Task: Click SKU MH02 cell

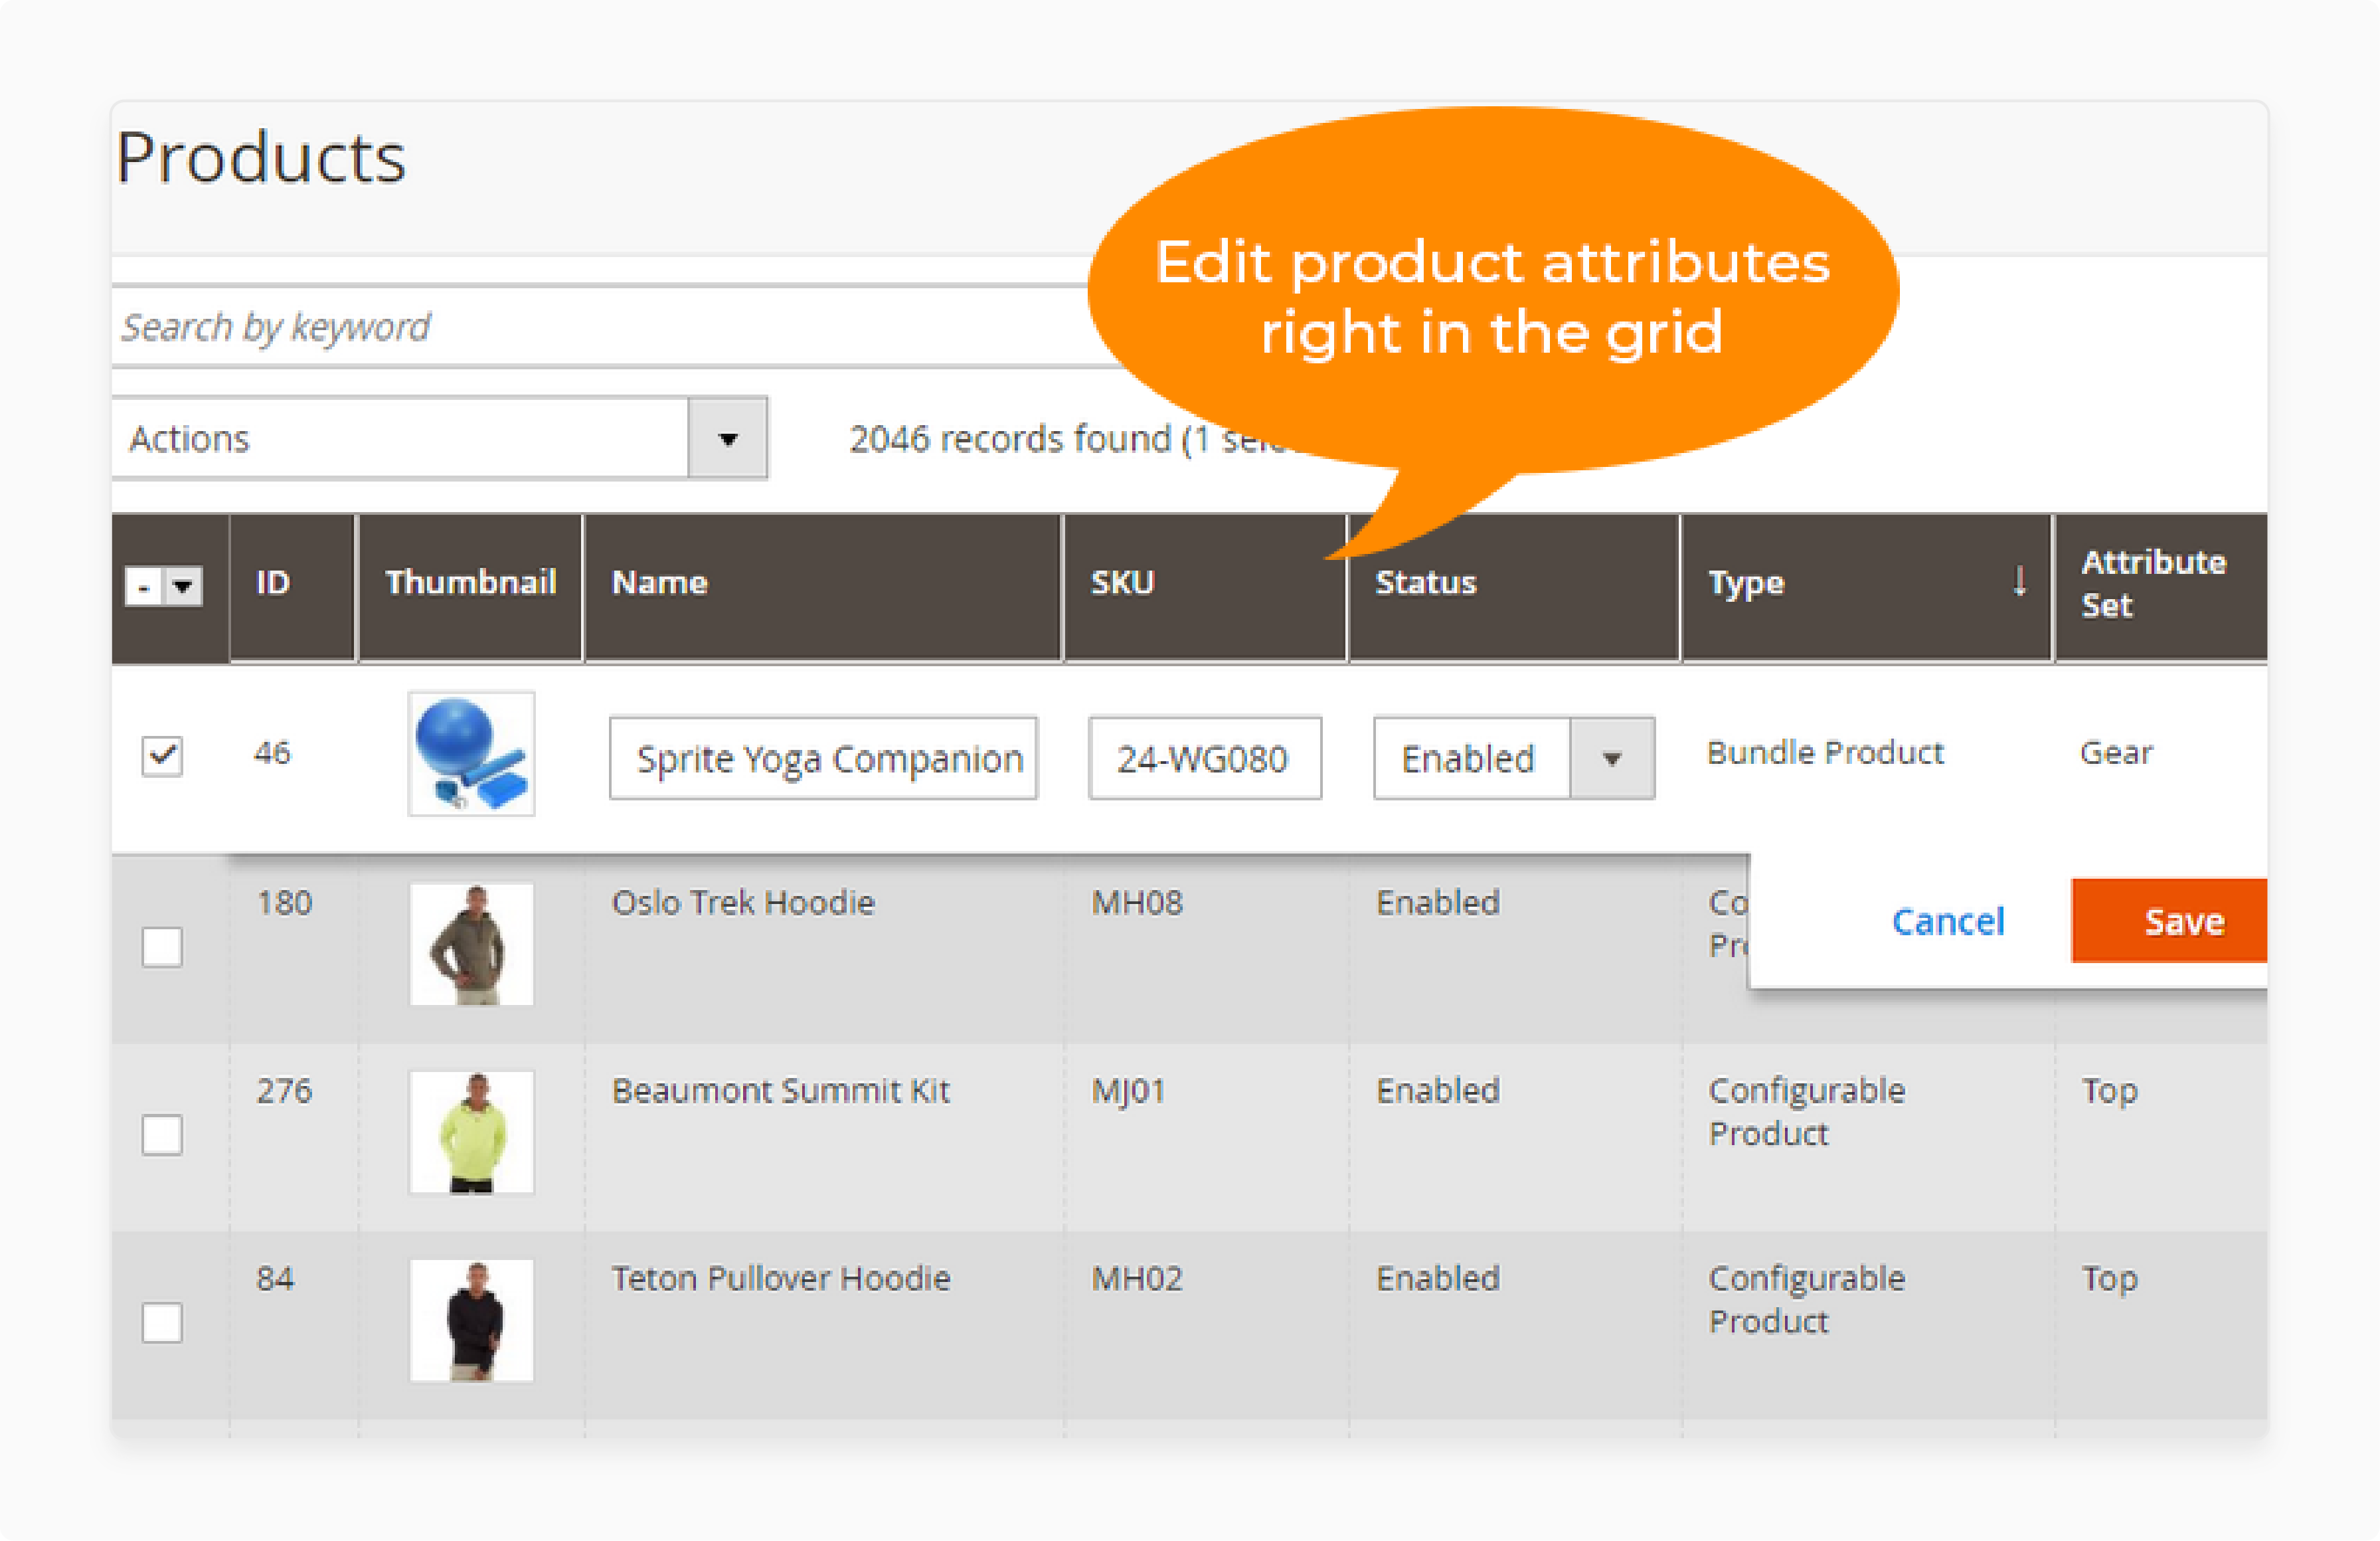Action: 1137,1278
